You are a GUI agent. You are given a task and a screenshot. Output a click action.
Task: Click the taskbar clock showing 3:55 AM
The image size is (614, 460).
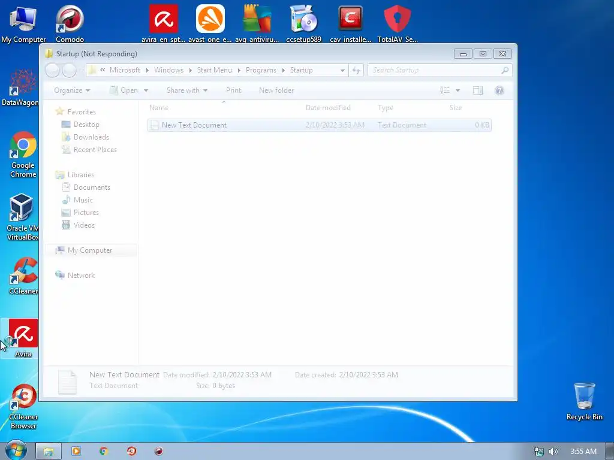click(x=583, y=452)
